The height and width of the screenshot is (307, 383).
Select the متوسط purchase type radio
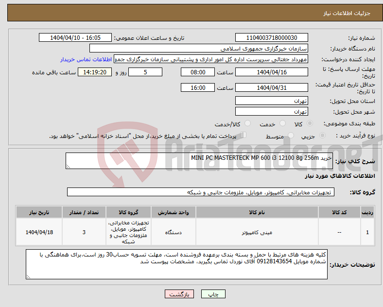291,136
